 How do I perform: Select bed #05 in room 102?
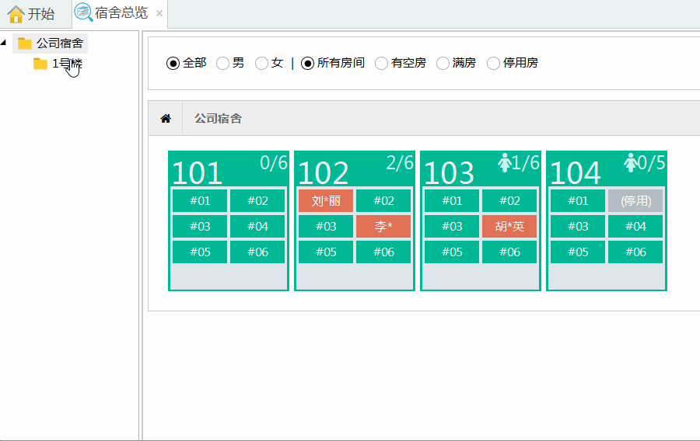pyautogui.click(x=326, y=252)
